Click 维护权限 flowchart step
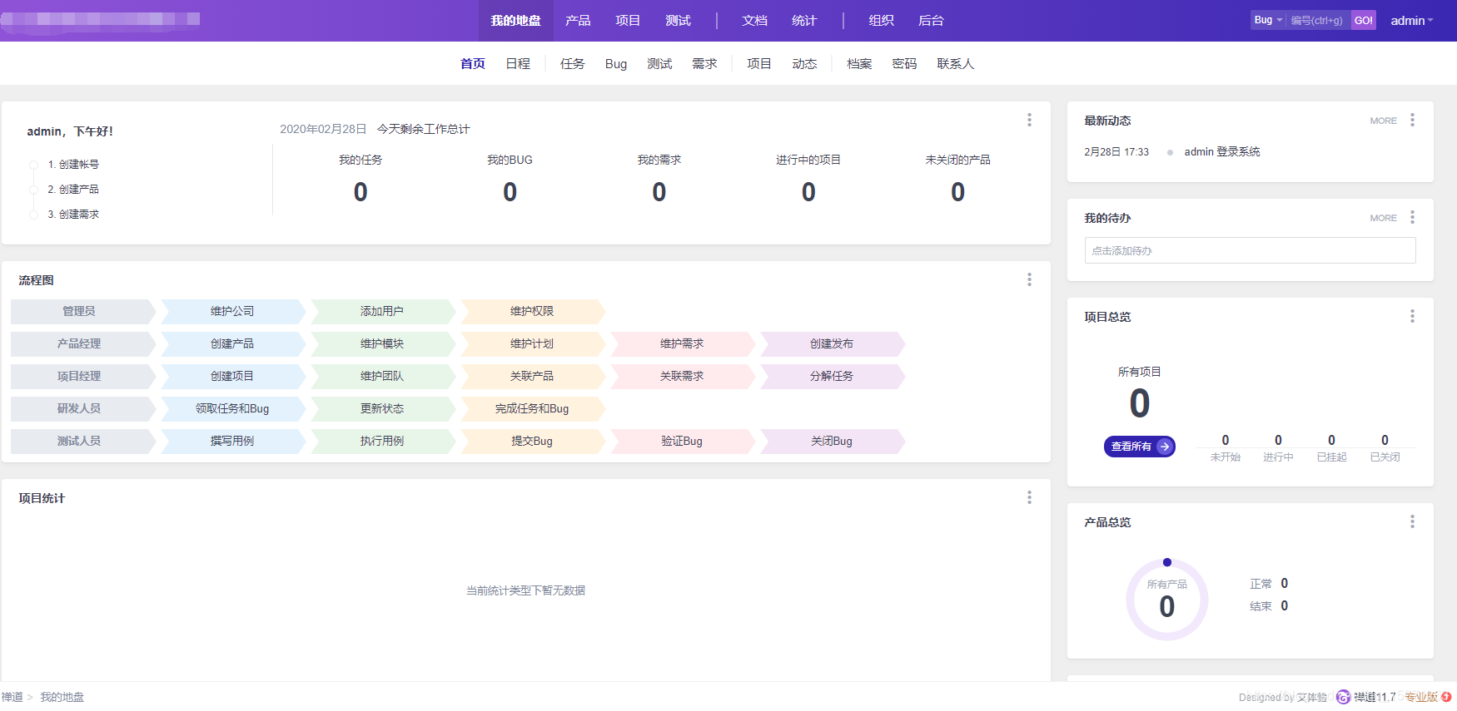The image size is (1457, 711). tap(532, 311)
